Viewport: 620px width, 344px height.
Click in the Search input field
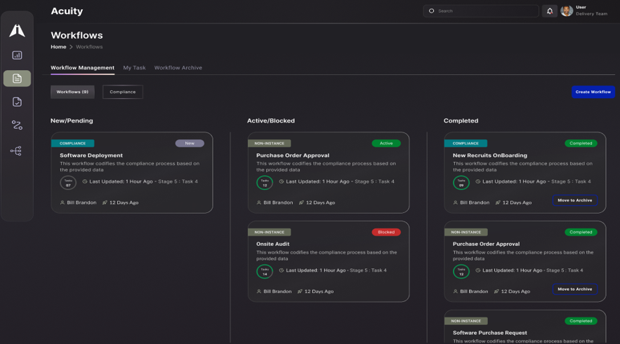[481, 11]
